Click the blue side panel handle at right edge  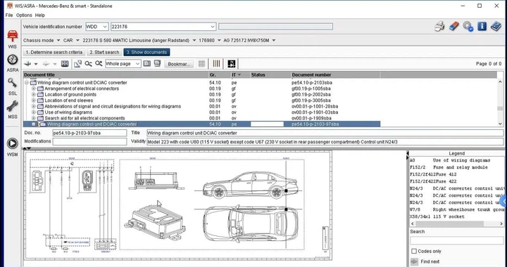tap(503, 202)
